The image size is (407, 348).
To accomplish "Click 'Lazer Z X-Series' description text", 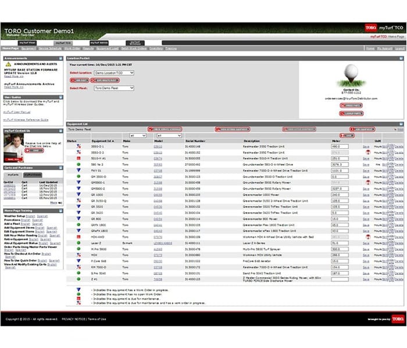I will 254,243.
